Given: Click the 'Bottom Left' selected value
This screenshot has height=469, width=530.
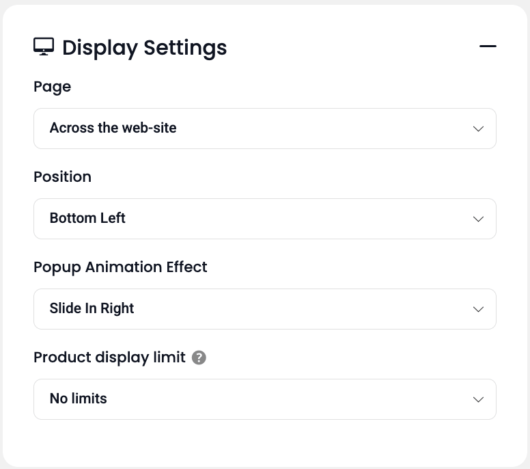Looking at the screenshot, I should pyautogui.click(x=87, y=218).
